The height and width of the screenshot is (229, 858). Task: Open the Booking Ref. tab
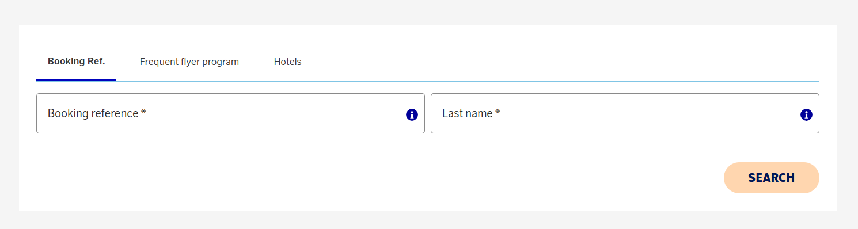(76, 62)
